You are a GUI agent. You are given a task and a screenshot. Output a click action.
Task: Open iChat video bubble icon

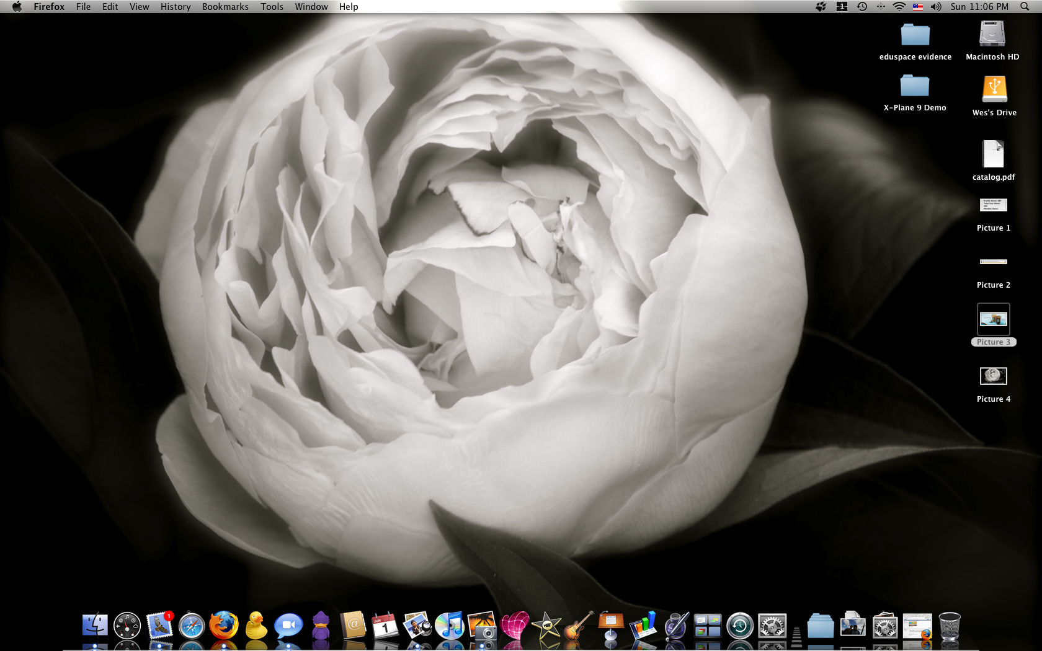[x=288, y=626]
